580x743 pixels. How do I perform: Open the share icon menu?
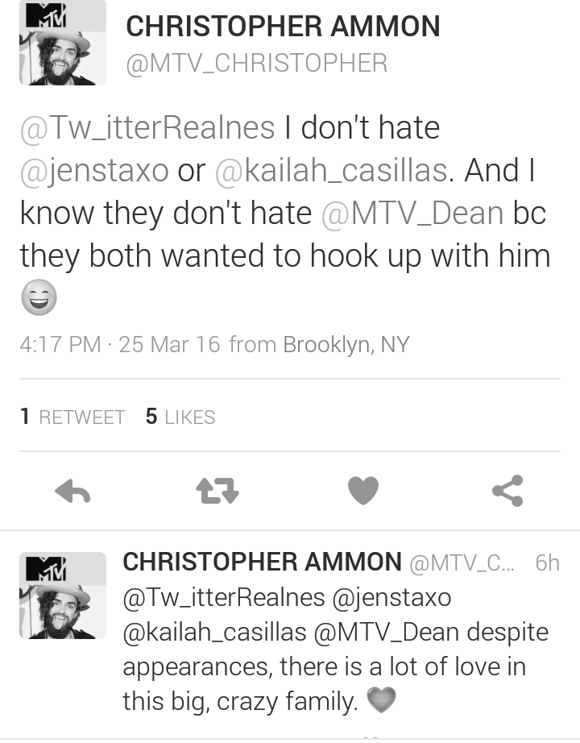[x=507, y=491]
